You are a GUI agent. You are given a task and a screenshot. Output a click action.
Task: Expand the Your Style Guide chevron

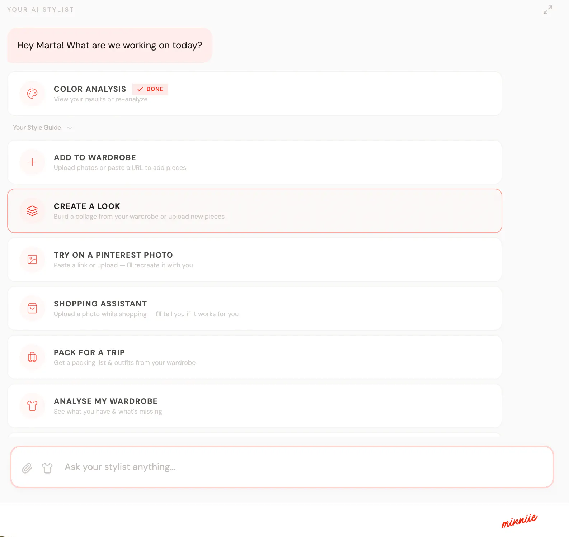(x=70, y=128)
